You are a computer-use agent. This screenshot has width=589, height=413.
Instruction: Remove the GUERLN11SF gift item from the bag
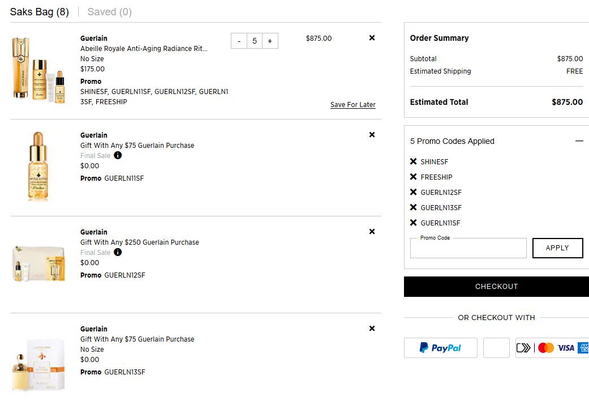pos(372,135)
